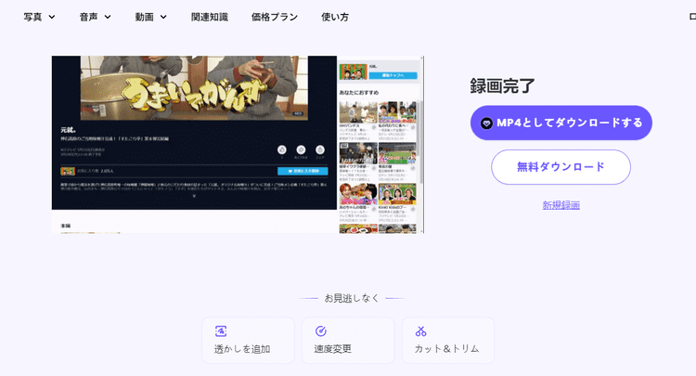Click the 録画完了 heading
Screen dimensions: 696x376
coord(502,85)
